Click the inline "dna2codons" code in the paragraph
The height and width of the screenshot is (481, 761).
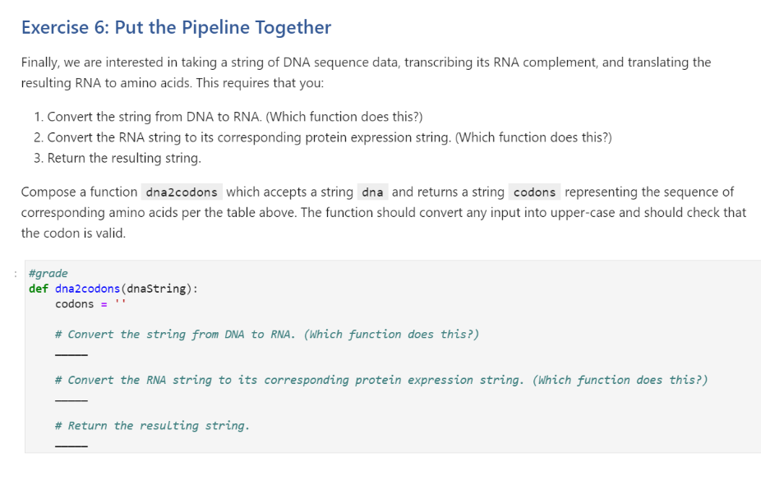pyautogui.click(x=182, y=192)
